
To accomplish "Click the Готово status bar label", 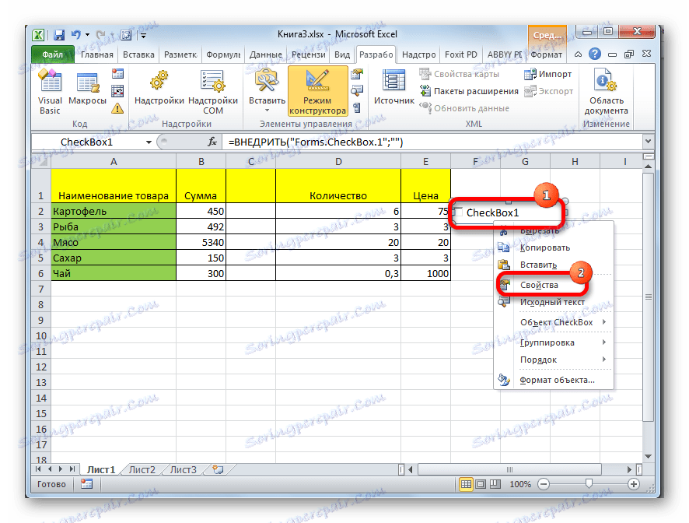I will pos(51,483).
